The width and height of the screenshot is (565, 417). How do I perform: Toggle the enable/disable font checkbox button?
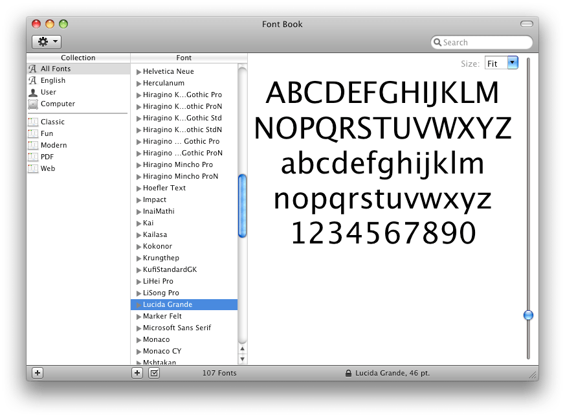click(154, 373)
